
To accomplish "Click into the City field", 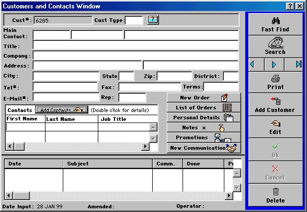I will click(x=66, y=76).
